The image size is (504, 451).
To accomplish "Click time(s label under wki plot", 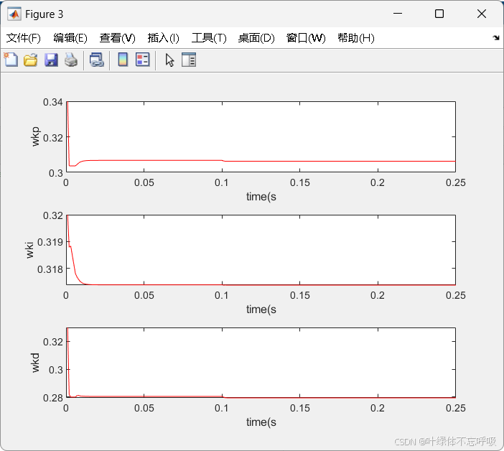I will (x=261, y=310).
